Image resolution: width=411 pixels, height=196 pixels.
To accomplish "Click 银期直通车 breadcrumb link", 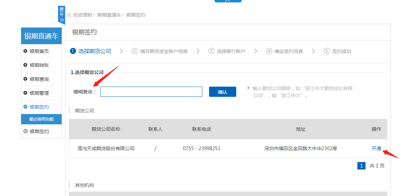I will (x=109, y=15).
